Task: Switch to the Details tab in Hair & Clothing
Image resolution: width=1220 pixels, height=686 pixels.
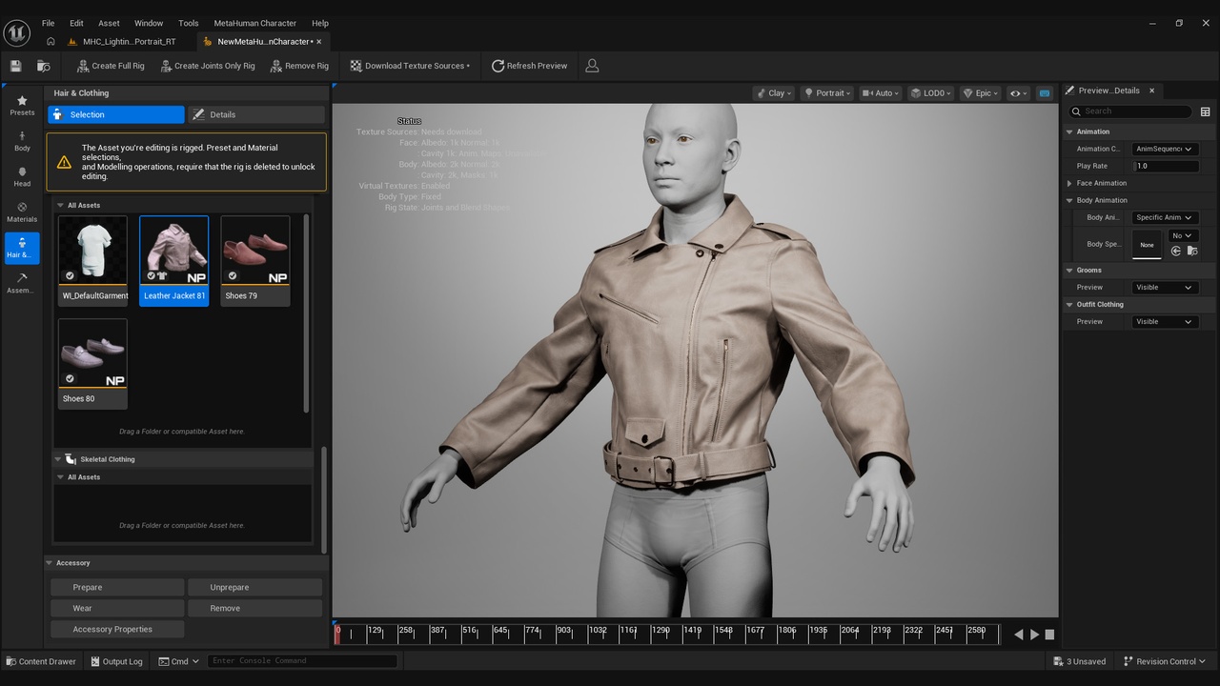Action: pos(256,114)
